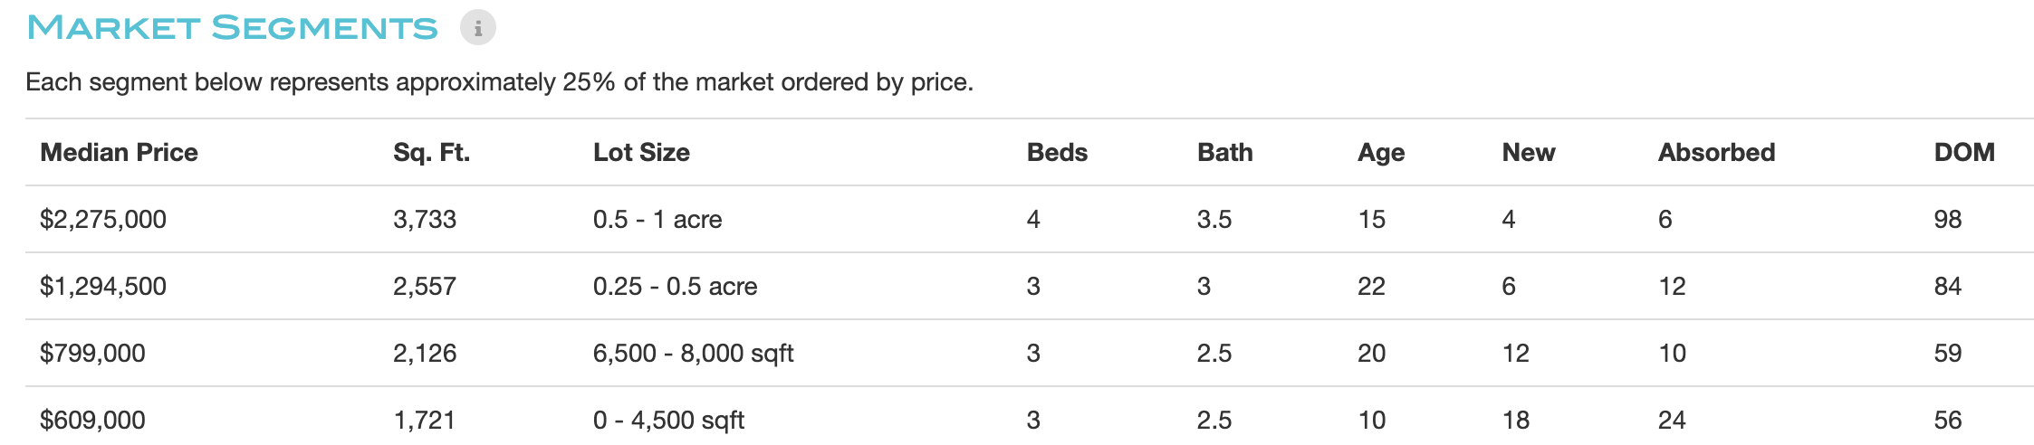Screen dimensions: 2034x445
Task: Select the $2,275,000 median price row
Action: [1030, 219]
